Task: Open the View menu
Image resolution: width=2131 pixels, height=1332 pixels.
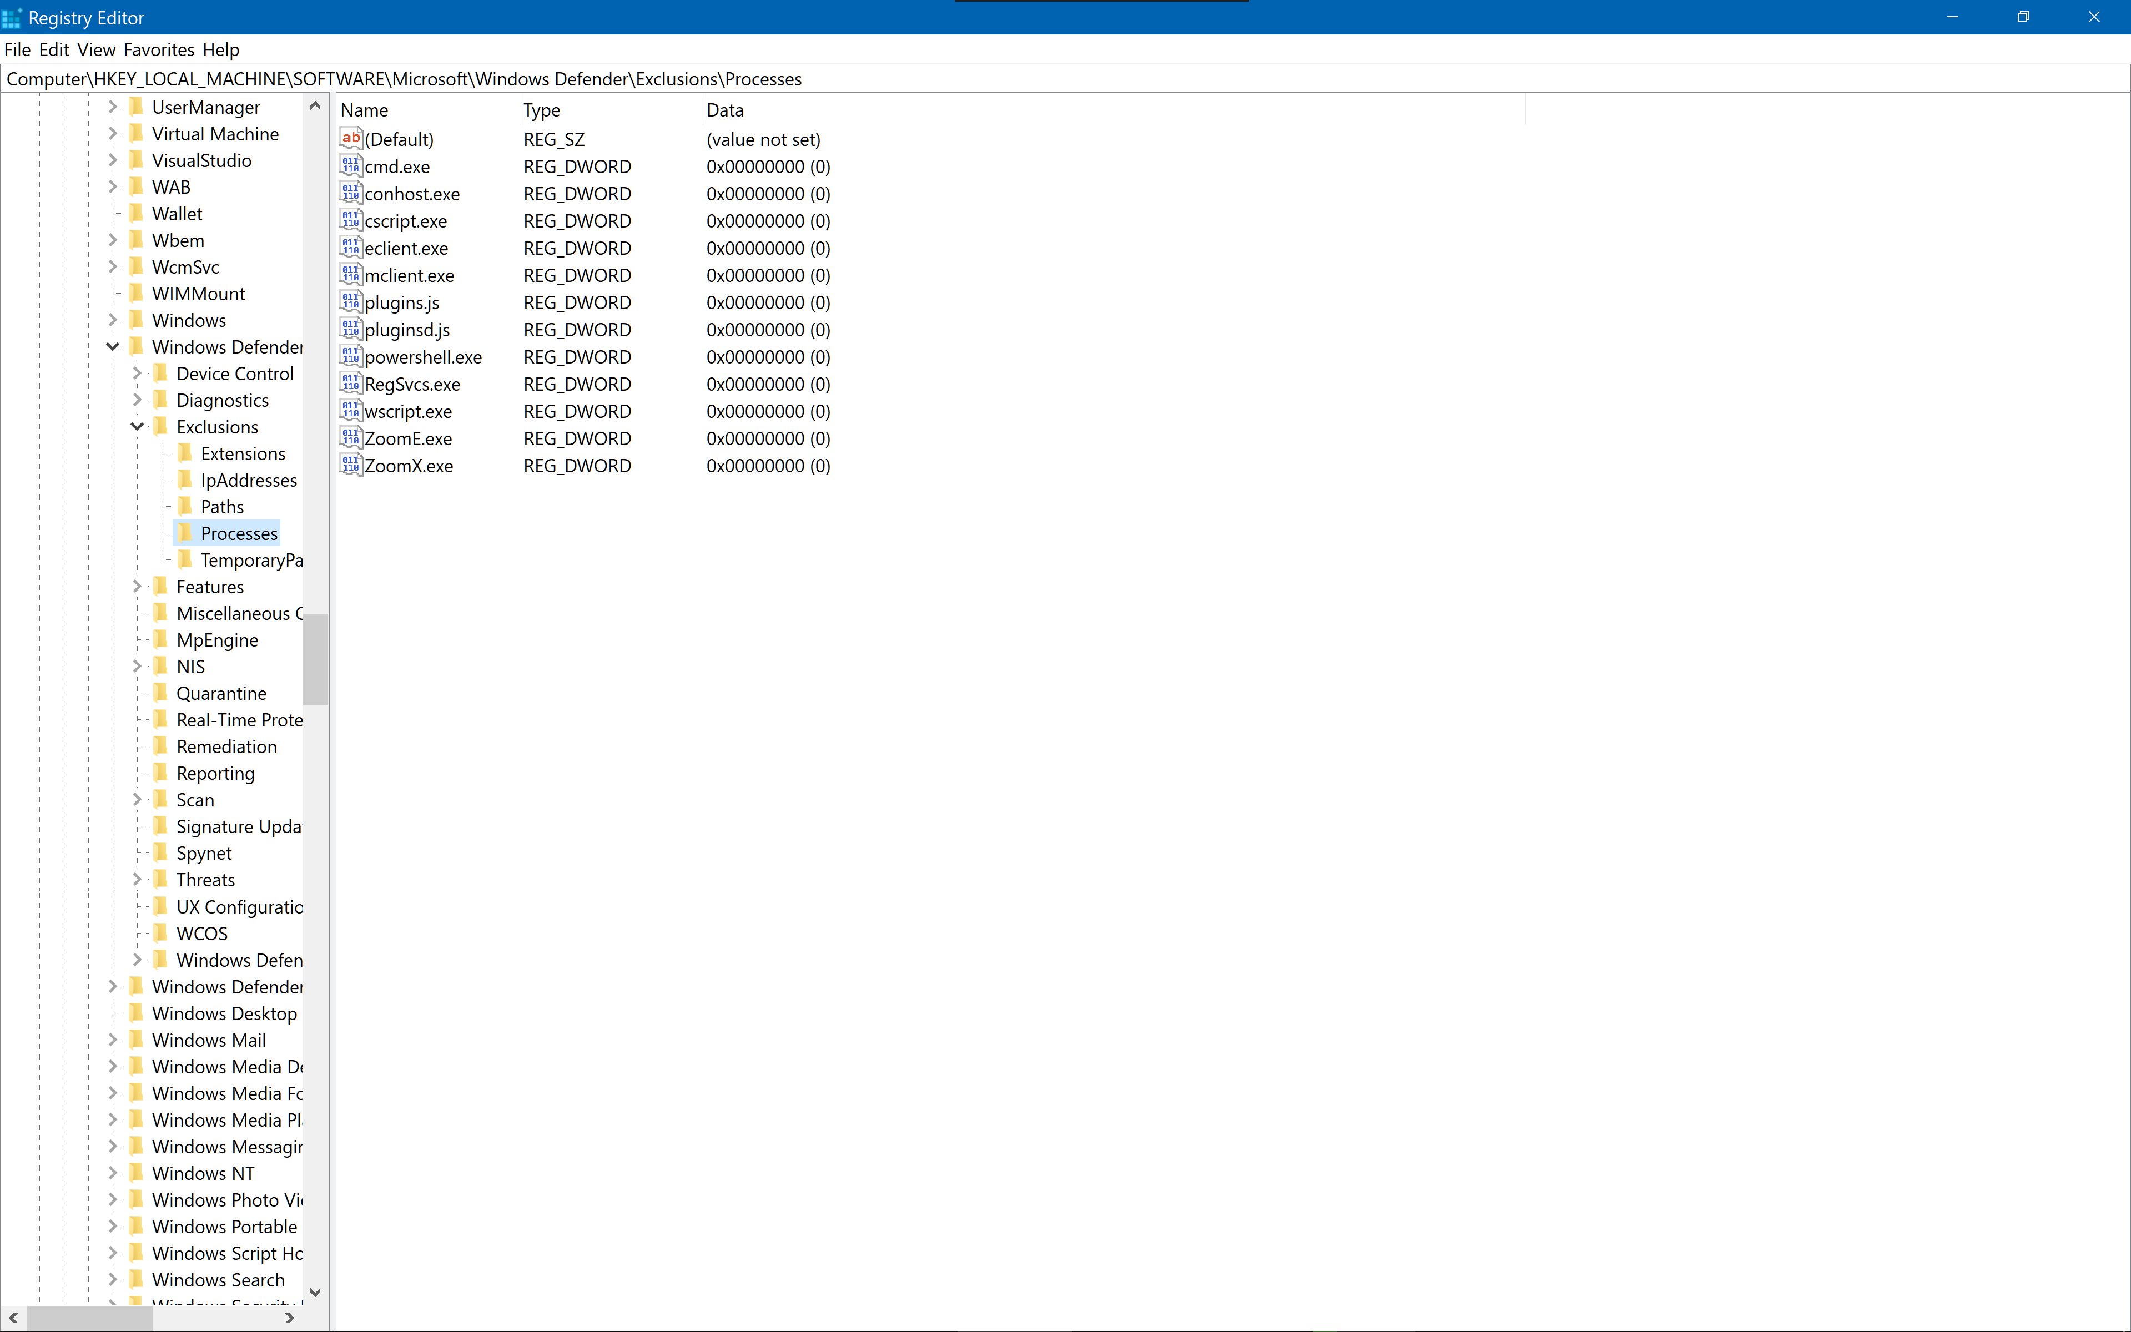Action: point(96,49)
